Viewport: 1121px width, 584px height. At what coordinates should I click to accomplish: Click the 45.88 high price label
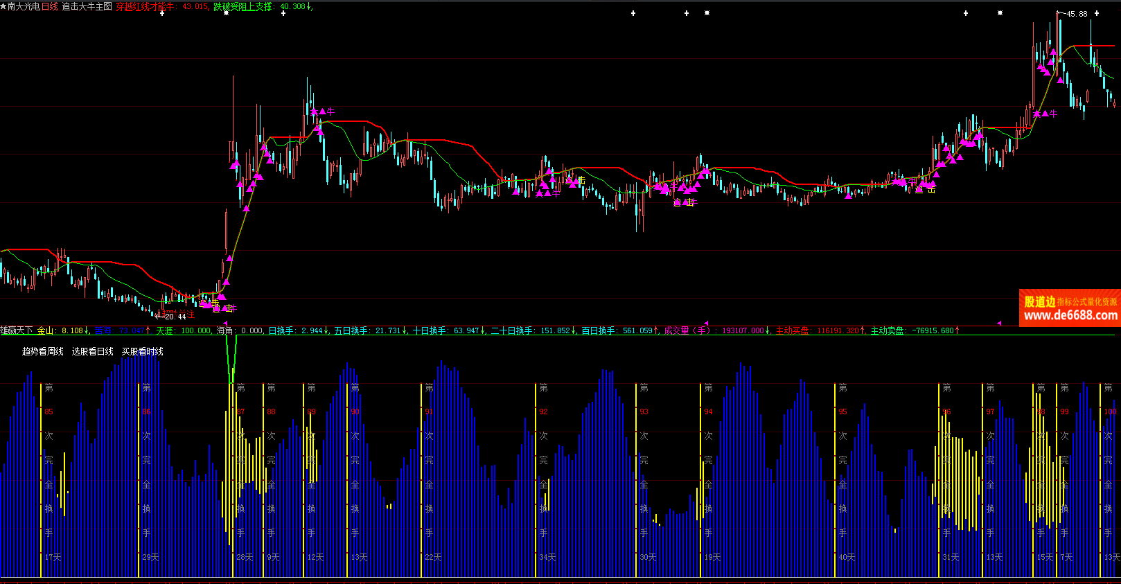click(x=1077, y=14)
